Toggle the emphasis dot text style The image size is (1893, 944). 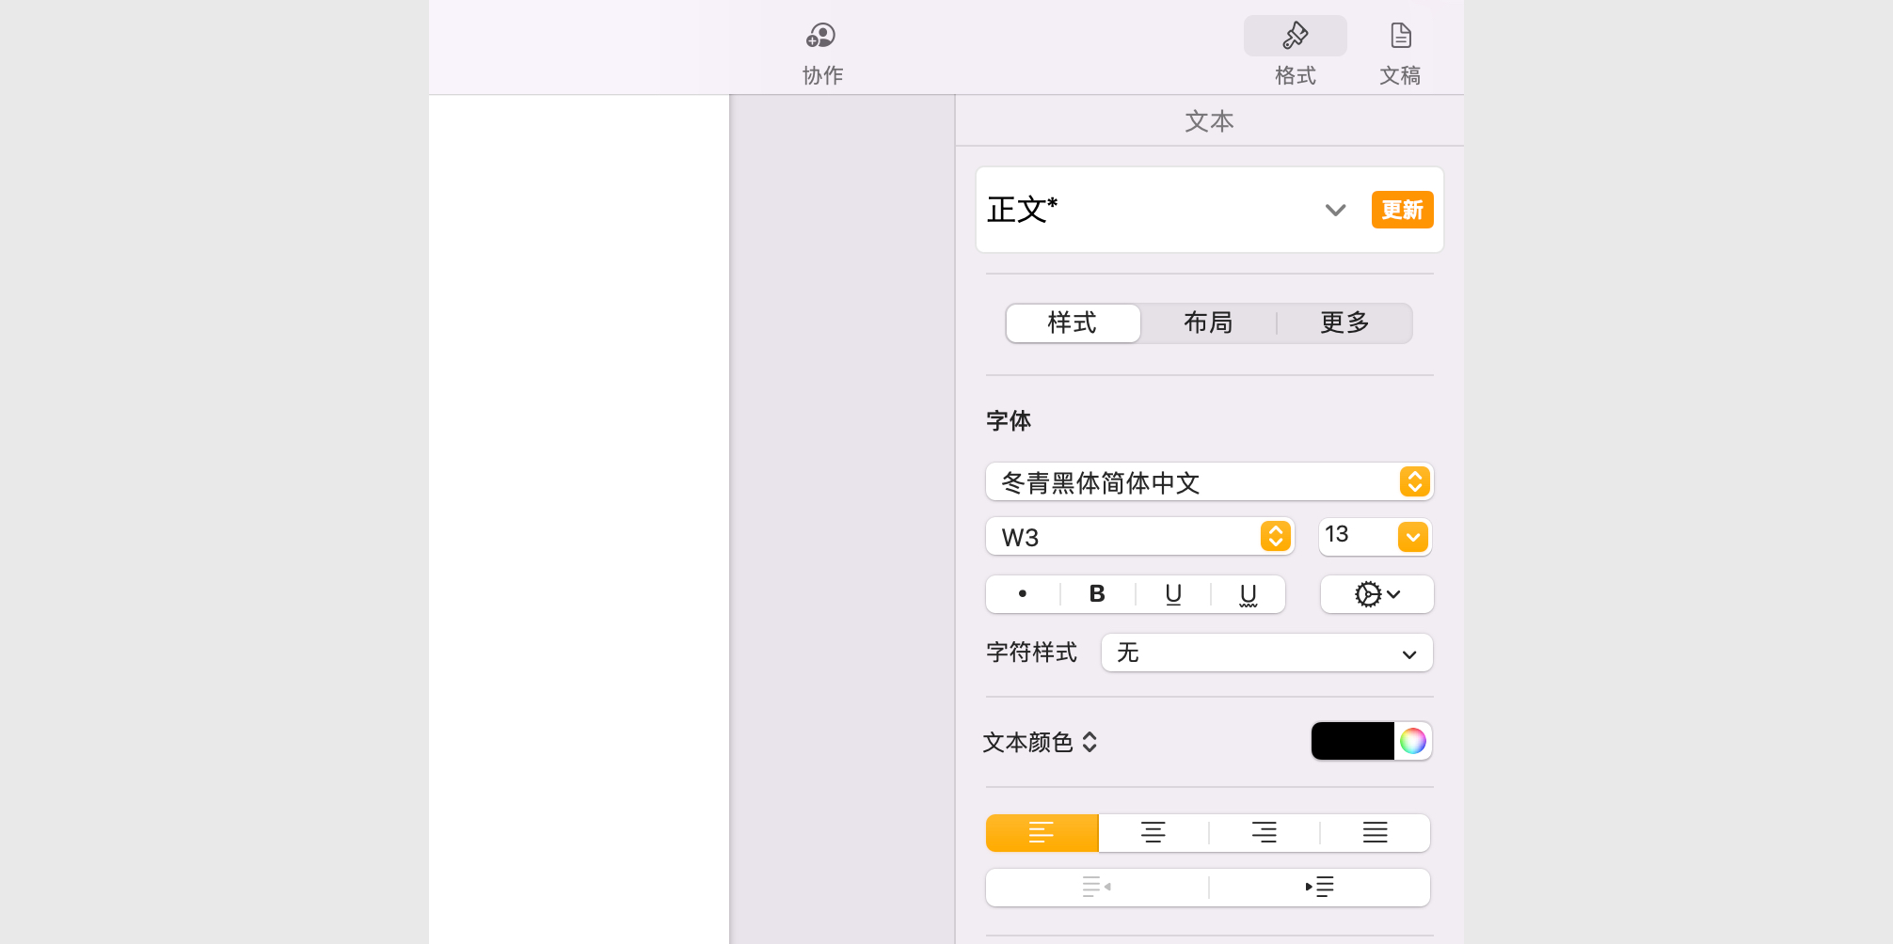pyautogui.click(x=1023, y=594)
